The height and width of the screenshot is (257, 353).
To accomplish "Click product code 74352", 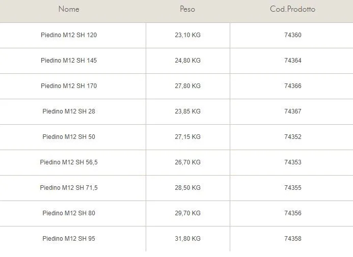I will (x=293, y=137).
